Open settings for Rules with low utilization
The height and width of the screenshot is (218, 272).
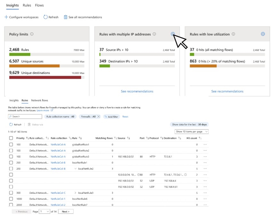pyautogui.click(x=263, y=34)
